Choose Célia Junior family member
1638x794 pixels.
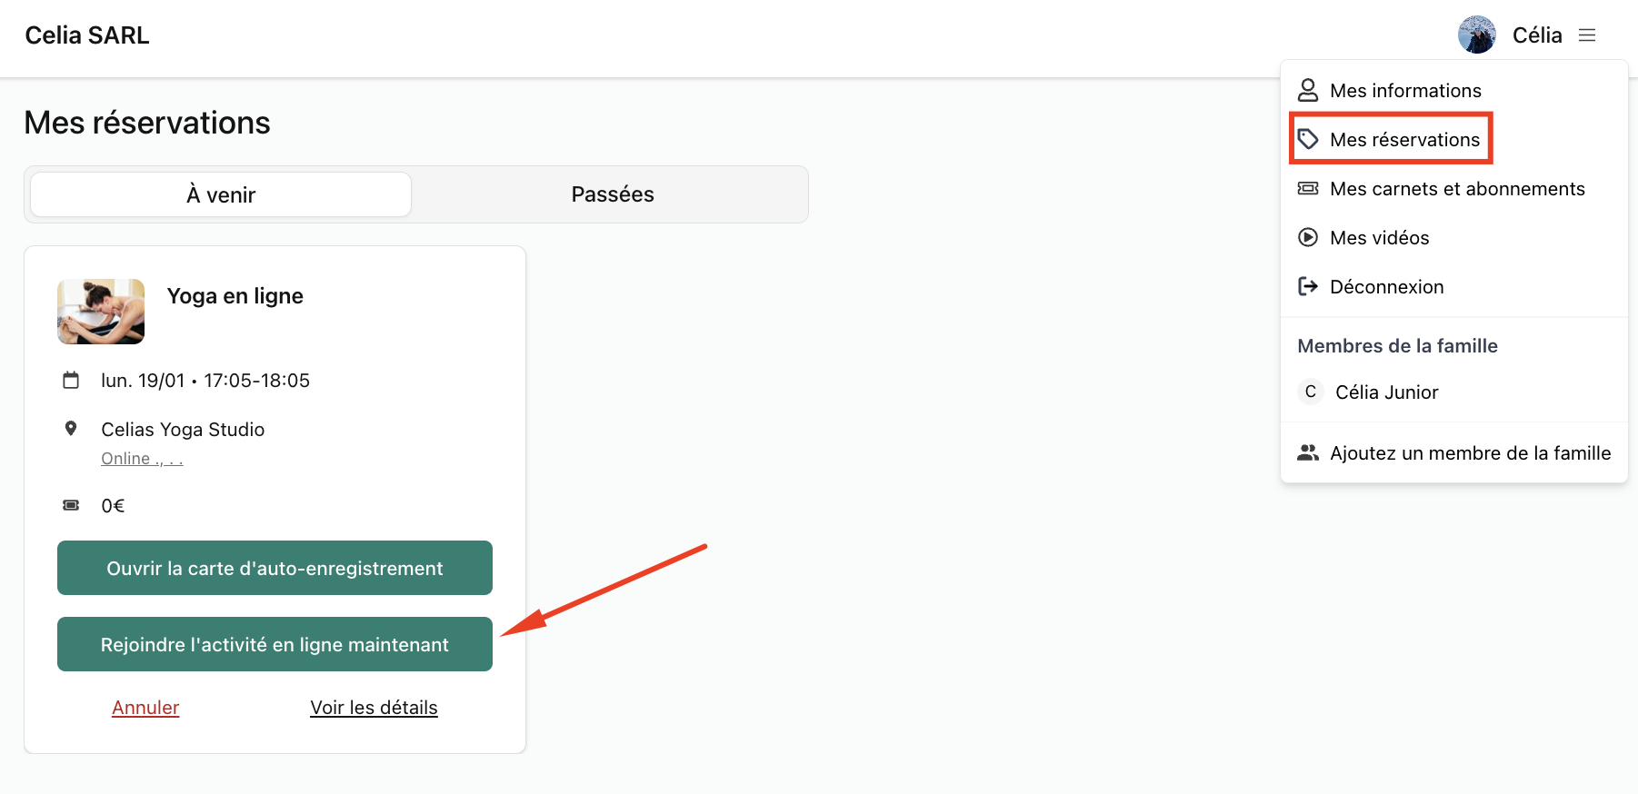pos(1386,392)
